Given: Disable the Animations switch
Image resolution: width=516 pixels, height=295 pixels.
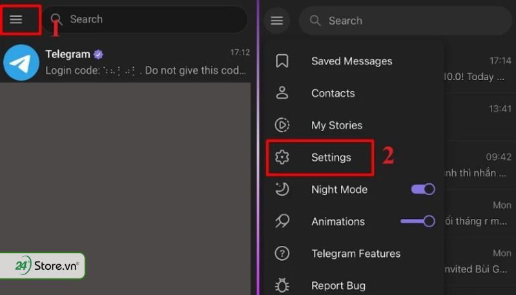Looking at the screenshot, I should pos(418,221).
